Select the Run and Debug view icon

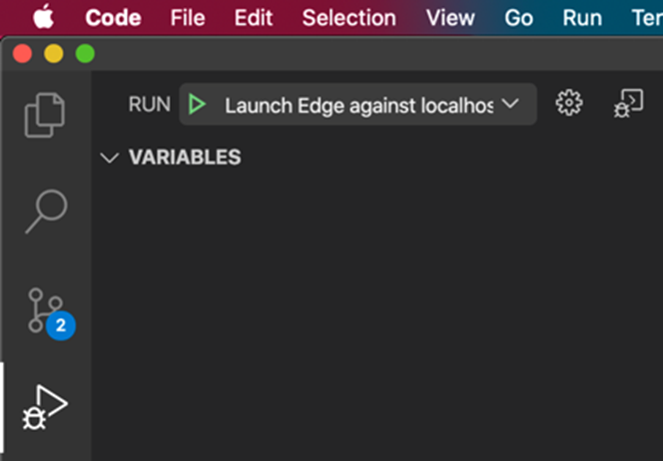point(46,408)
